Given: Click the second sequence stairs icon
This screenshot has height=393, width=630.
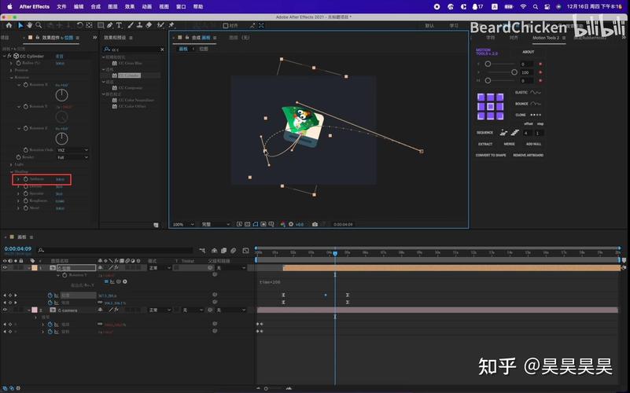Looking at the screenshot, I should click(x=514, y=133).
